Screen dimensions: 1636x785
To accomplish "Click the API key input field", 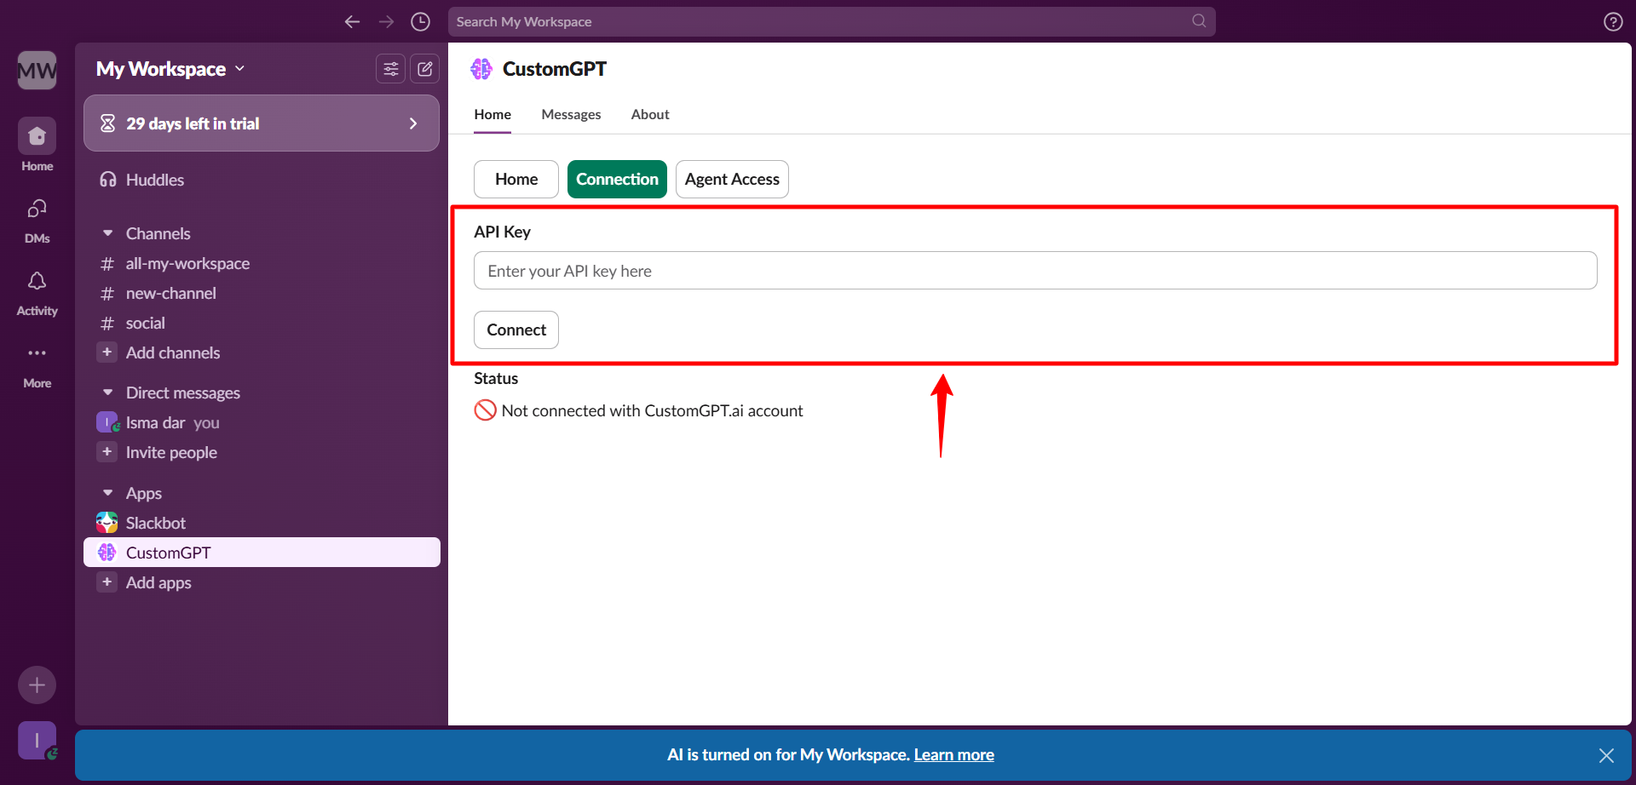I will tap(1035, 271).
